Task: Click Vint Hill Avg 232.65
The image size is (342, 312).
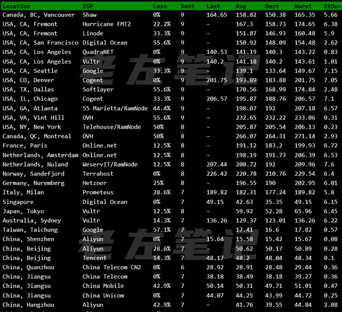Action: point(246,117)
